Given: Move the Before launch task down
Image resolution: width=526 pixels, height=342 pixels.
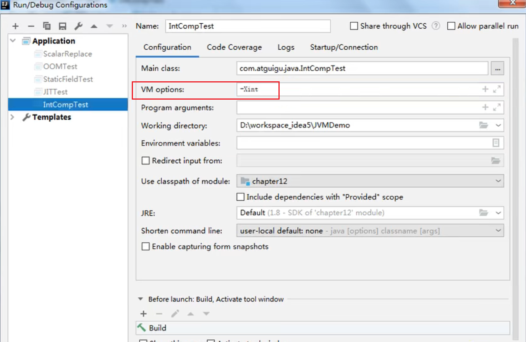Looking at the screenshot, I should (x=206, y=314).
